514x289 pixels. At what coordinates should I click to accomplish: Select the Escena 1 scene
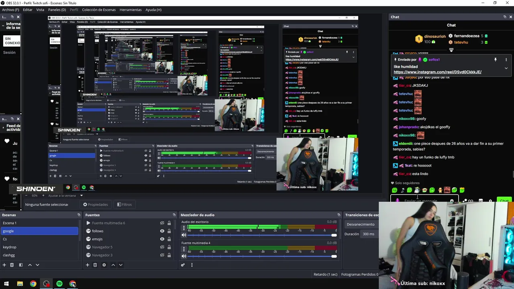pyautogui.click(x=39, y=223)
